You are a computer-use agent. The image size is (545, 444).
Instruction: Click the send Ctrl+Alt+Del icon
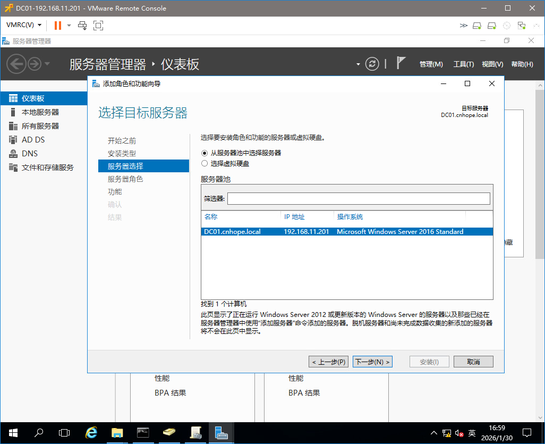click(82, 26)
